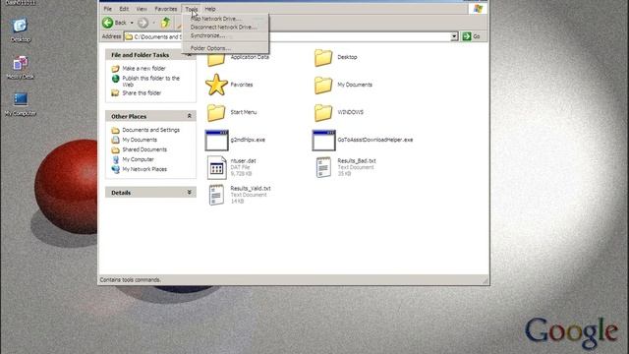Click the Make a new folder icon
This screenshot has width=629, height=354.
coord(115,69)
